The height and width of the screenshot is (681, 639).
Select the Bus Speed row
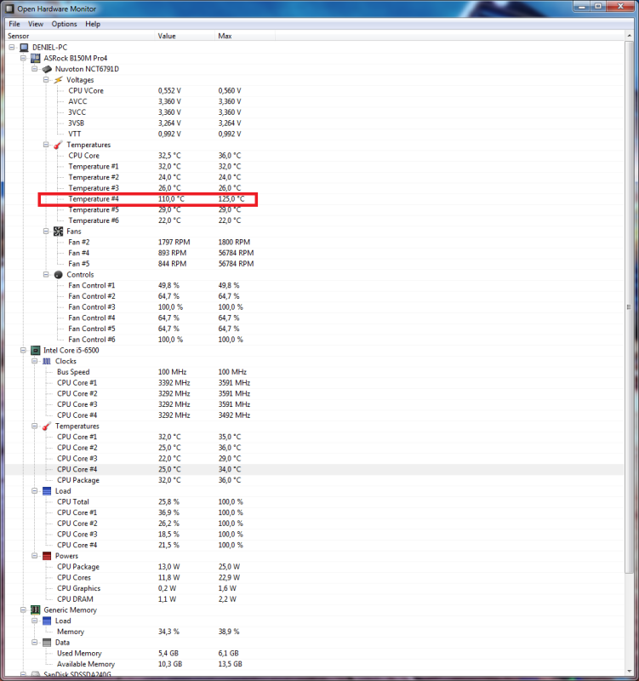(x=314, y=372)
